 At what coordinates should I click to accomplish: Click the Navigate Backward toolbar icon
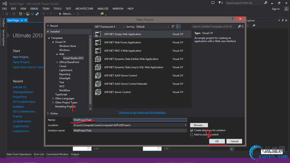click(x=7, y=14)
